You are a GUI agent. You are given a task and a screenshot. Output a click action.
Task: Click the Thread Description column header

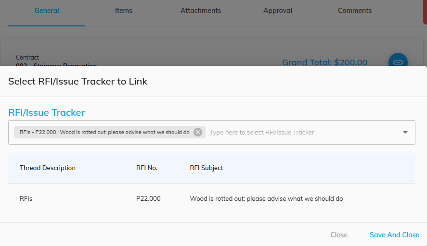[x=48, y=168]
